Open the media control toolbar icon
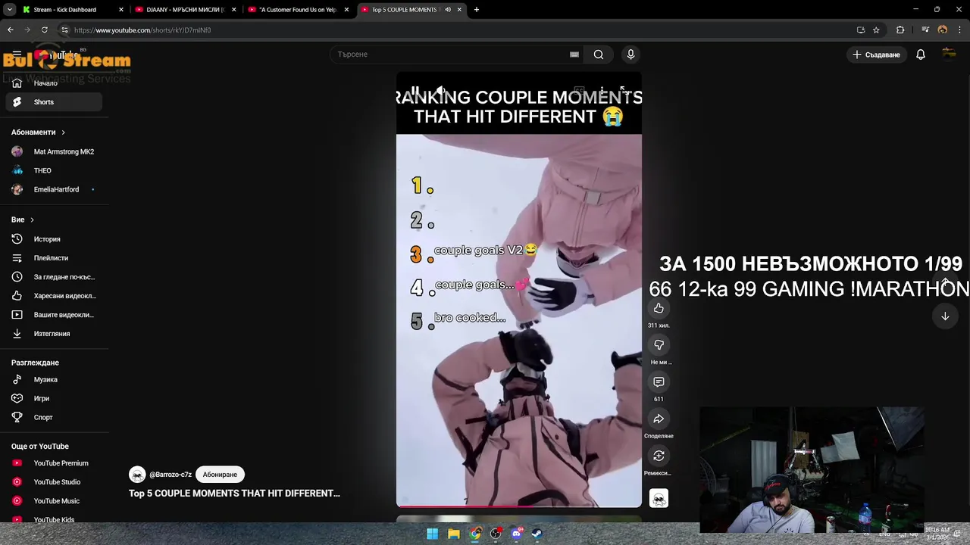Image resolution: width=970 pixels, height=545 pixels. pyautogui.click(x=925, y=30)
